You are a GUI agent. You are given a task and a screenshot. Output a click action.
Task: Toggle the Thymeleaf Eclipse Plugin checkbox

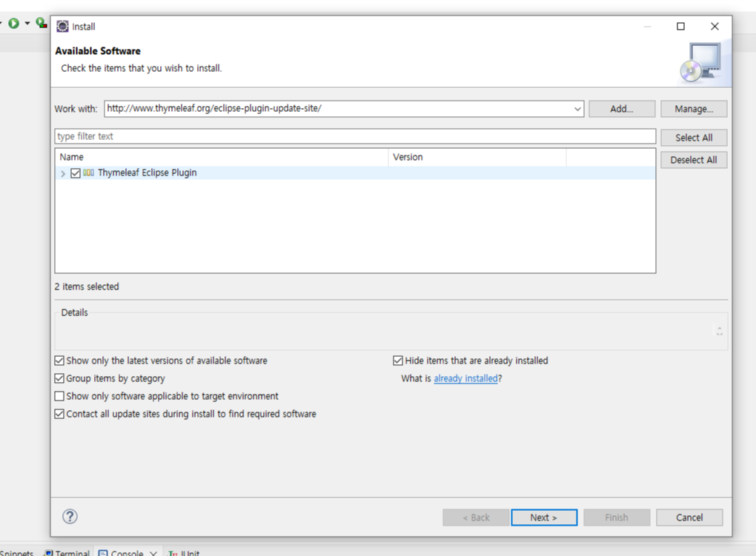pyautogui.click(x=75, y=173)
